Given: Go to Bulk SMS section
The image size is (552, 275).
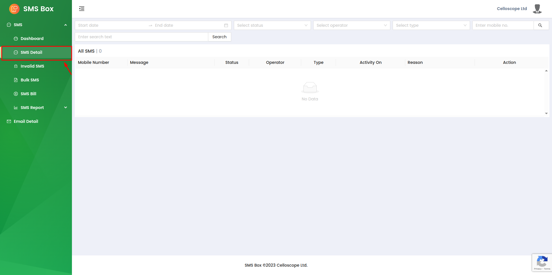Looking at the screenshot, I should [30, 80].
